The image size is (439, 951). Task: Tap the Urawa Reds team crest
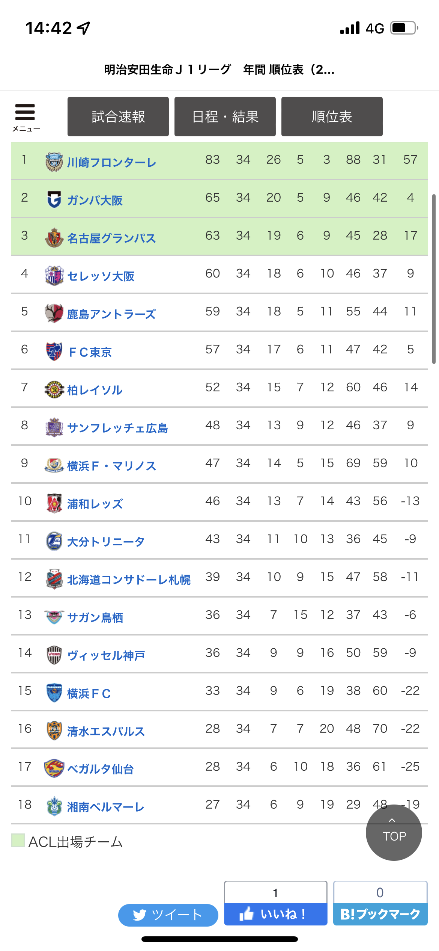[54, 503]
